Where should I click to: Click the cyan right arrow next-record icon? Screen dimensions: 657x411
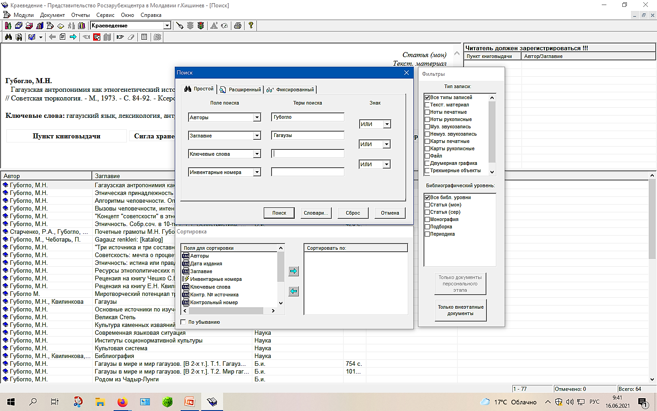point(73,37)
